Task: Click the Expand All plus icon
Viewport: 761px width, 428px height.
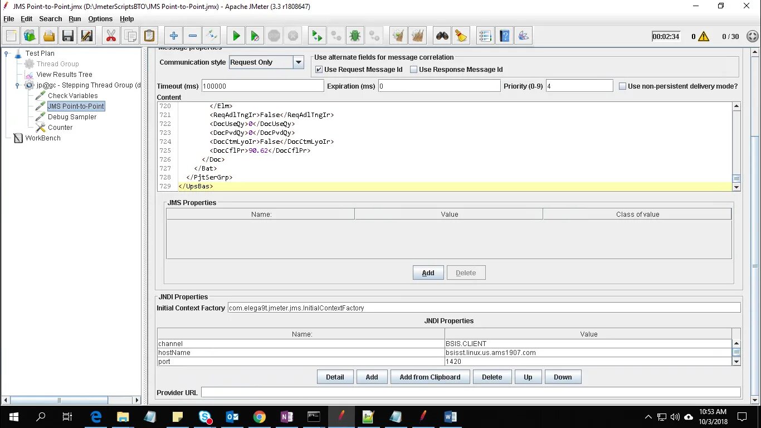Action: [174, 36]
